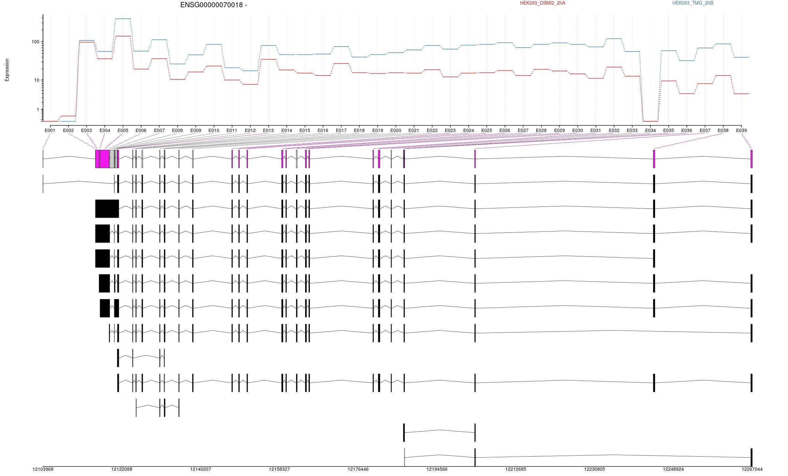788x476 pixels.
Task: Select the HEK293_TMG_2hB legend label
Action: tap(693, 3)
